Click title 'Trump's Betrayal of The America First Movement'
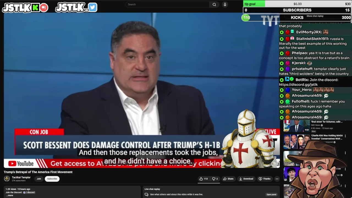 (38, 172)
